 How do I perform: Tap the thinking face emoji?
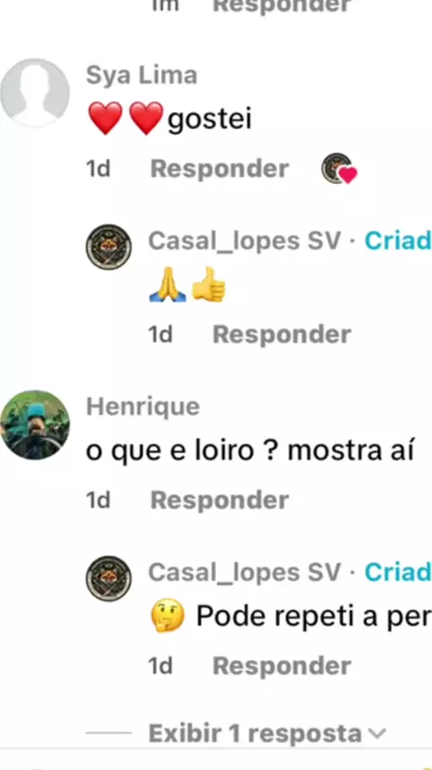pyautogui.click(x=167, y=617)
